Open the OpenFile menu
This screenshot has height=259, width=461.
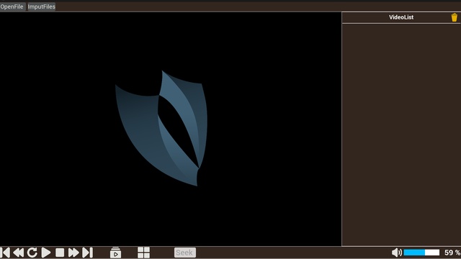(x=12, y=6)
